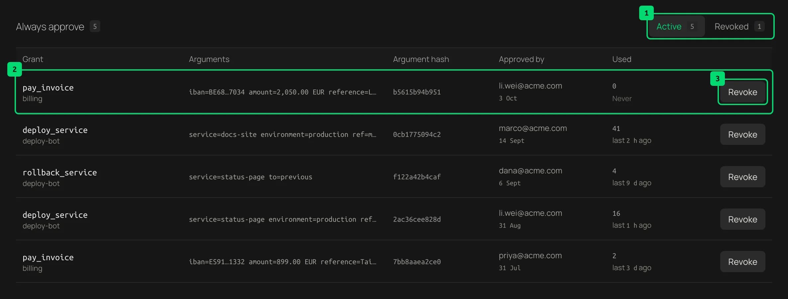
Task: Select the rollback_service grant name
Action: tap(60, 172)
